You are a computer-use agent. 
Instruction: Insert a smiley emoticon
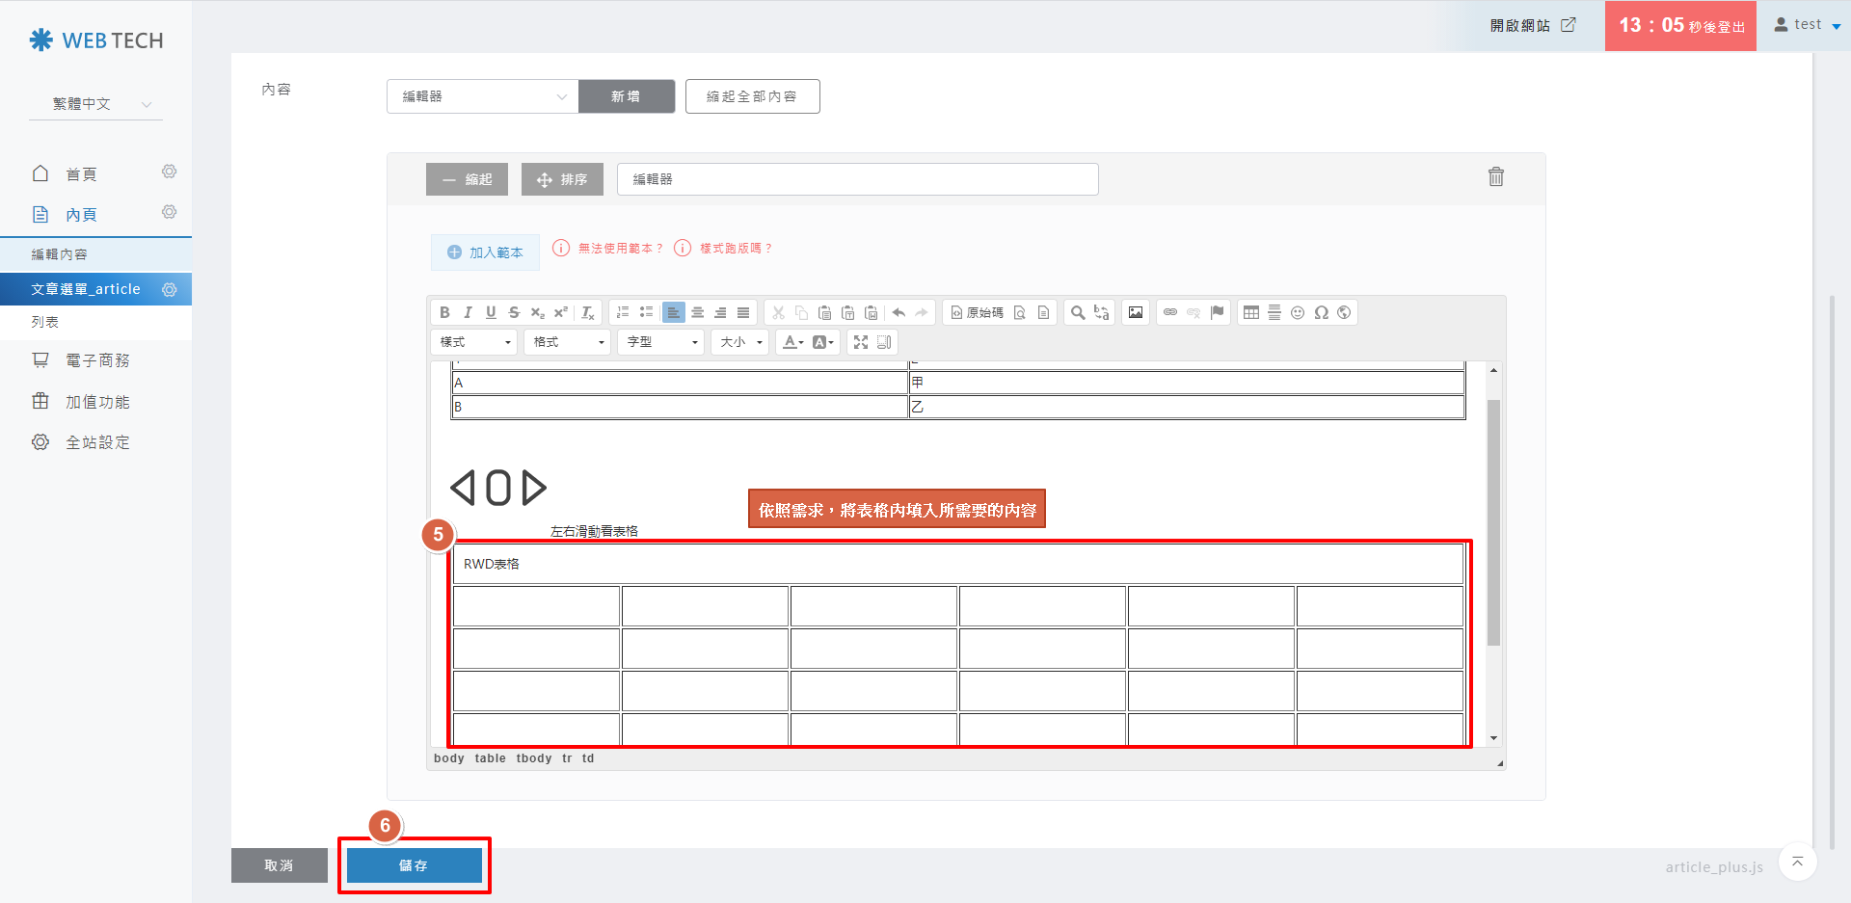point(1298,312)
